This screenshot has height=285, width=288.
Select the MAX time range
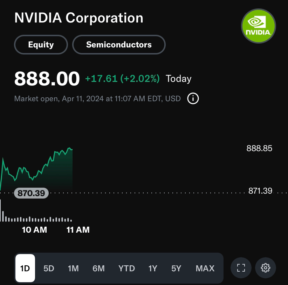[205, 268]
